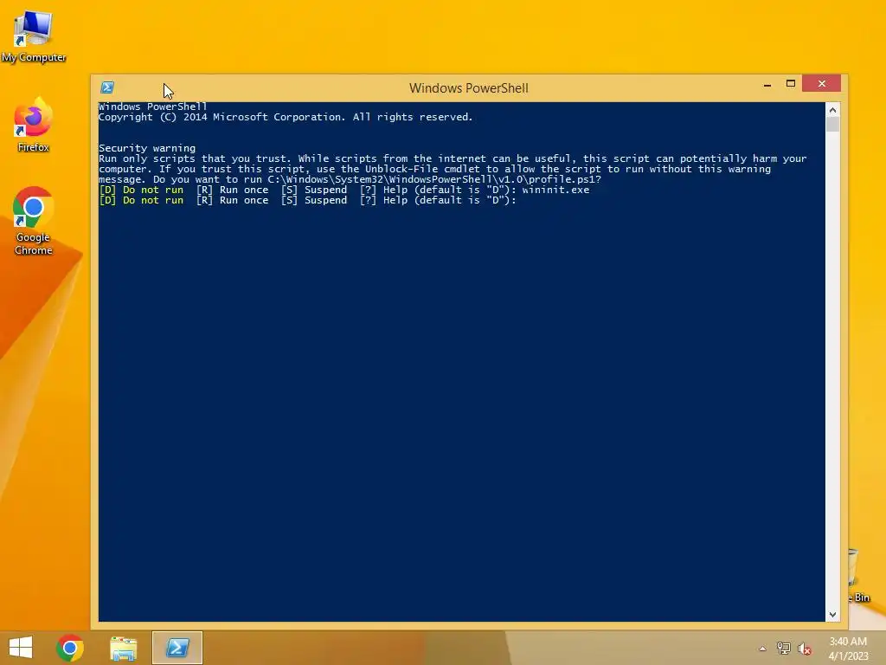Click the Windows PowerShell title bar text
The height and width of the screenshot is (665, 886).
[468, 88]
